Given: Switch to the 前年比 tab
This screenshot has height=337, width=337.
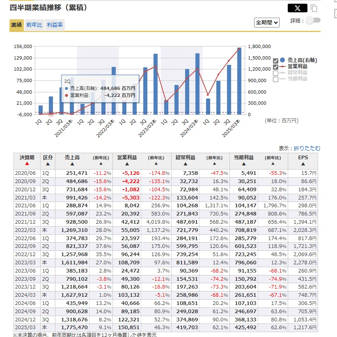Looking at the screenshot, I should 34,25.
